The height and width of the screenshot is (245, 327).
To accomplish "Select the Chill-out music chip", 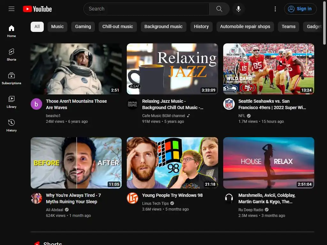I will [x=118, y=27].
